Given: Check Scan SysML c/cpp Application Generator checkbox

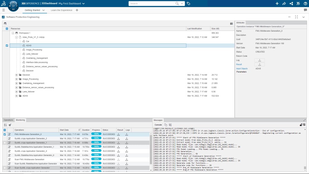Looking at the screenshot, I should (5, 168).
